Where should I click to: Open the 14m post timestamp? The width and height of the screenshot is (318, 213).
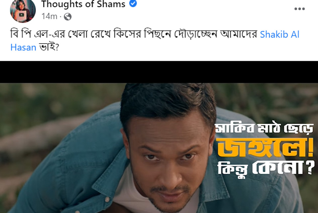49,16
